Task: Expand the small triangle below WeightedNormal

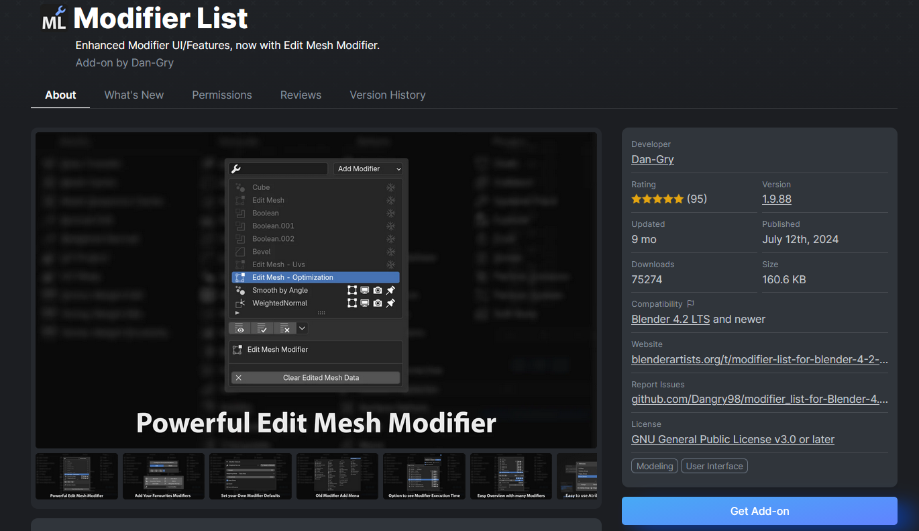Action: click(237, 313)
